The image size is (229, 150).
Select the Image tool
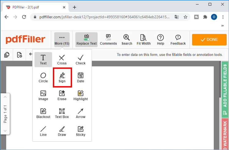pyautogui.click(x=43, y=95)
